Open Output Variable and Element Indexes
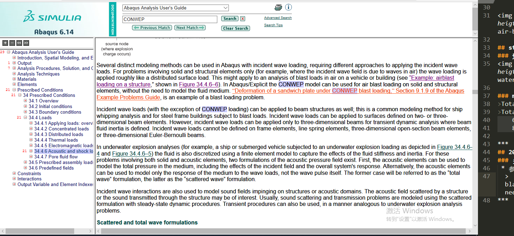 pos(55,184)
